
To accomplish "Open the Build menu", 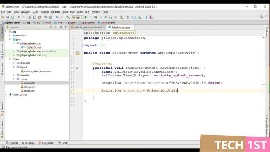I will point(65,12).
